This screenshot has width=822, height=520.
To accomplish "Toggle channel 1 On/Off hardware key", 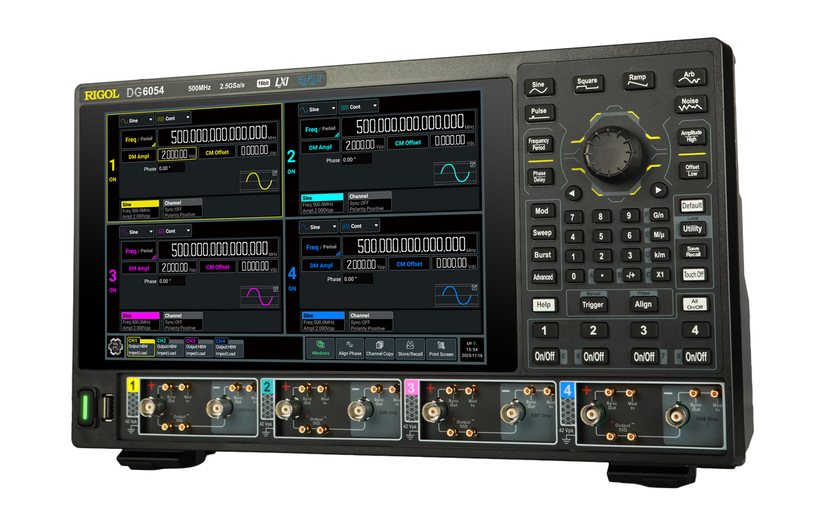I will click(x=544, y=356).
